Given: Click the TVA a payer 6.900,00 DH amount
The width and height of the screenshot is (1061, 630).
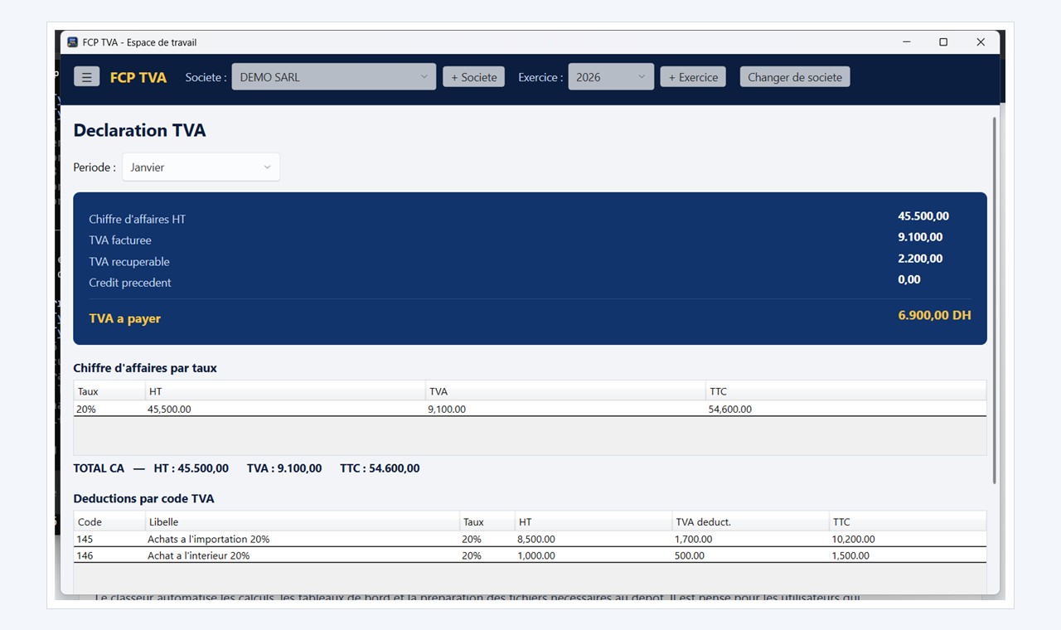Looking at the screenshot, I should point(934,315).
